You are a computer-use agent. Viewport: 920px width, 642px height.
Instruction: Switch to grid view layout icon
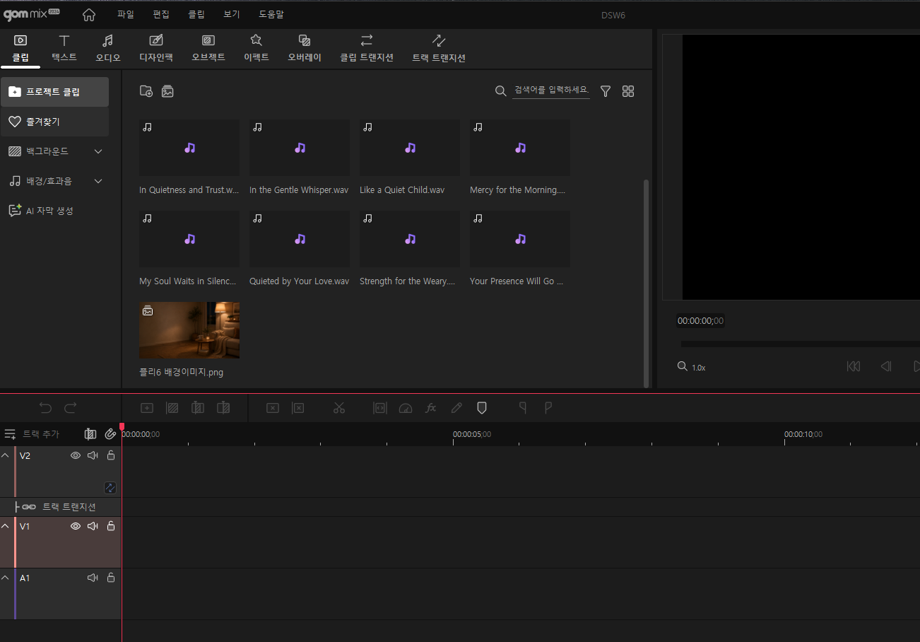point(628,91)
